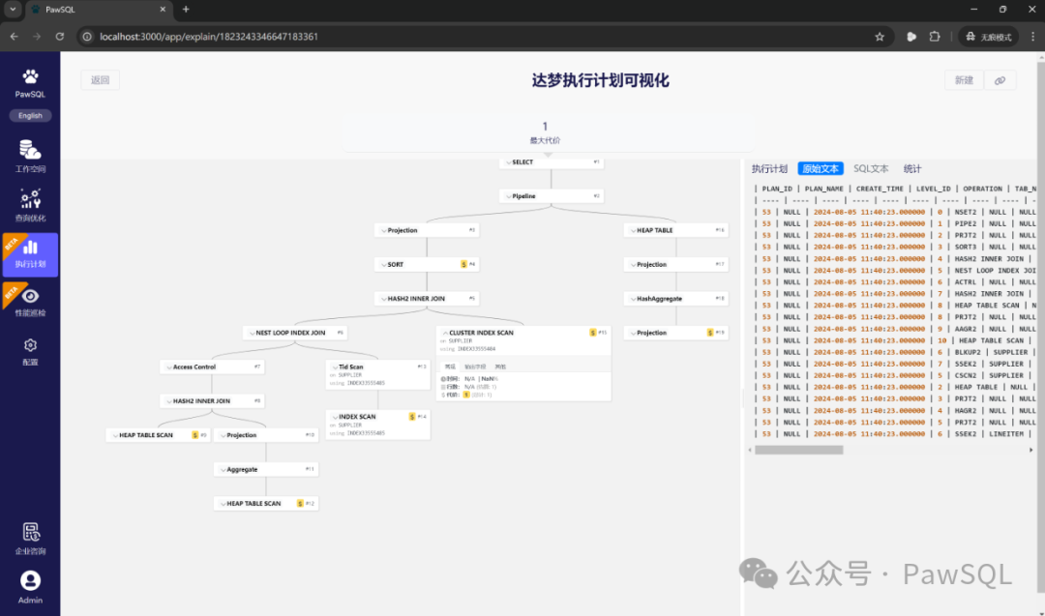Click the cost $ badge on SORT node

pyautogui.click(x=463, y=264)
